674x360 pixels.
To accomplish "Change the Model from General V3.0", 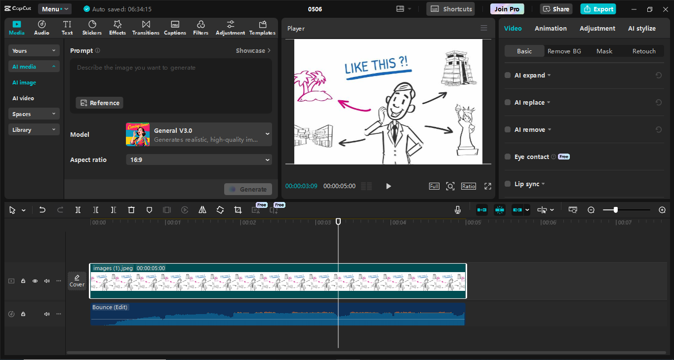I will [x=198, y=134].
